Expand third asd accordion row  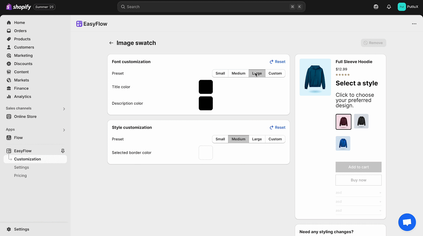point(358,211)
